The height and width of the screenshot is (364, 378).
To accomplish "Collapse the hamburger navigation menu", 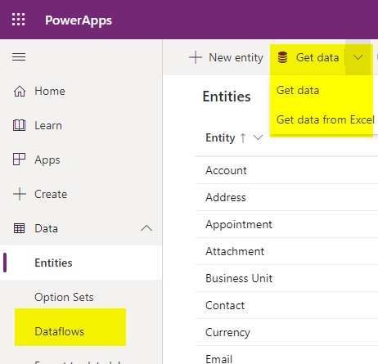I will (19, 57).
